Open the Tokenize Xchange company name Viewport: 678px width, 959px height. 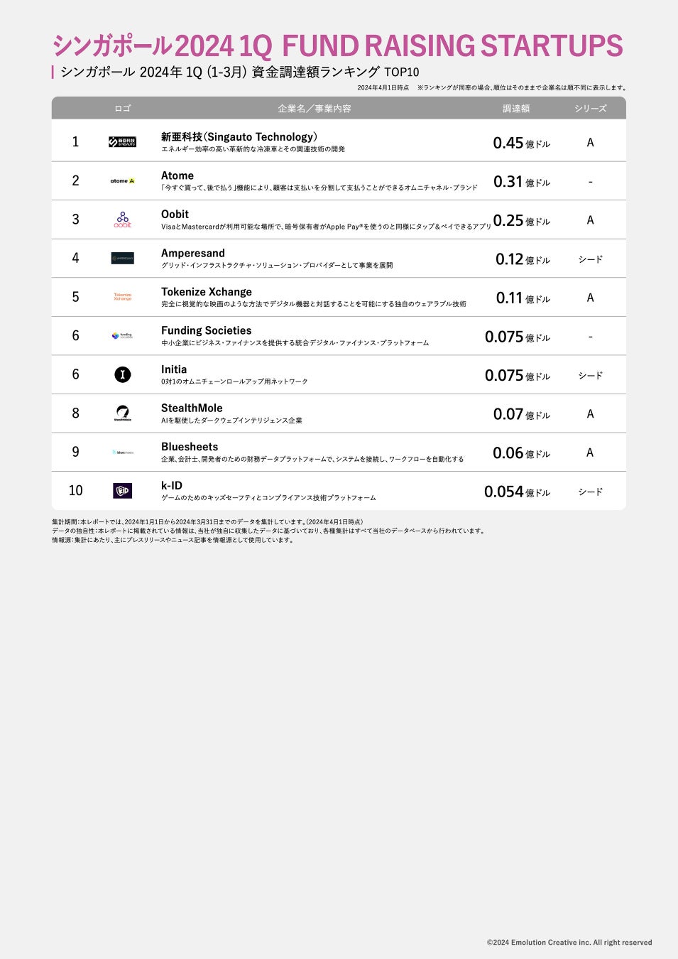click(207, 292)
